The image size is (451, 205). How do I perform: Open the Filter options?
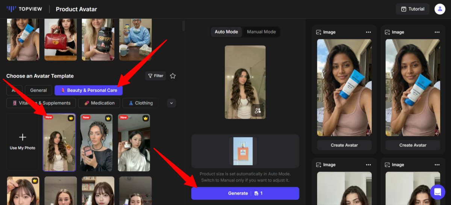click(156, 76)
